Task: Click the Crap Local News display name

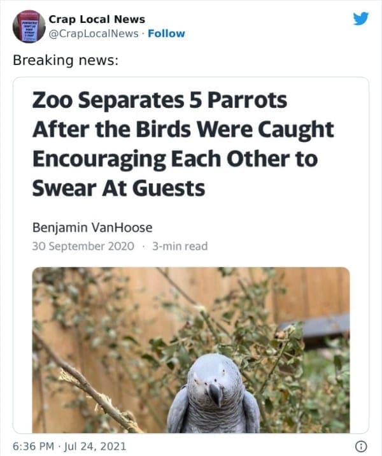Action: (x=97, y=19)
